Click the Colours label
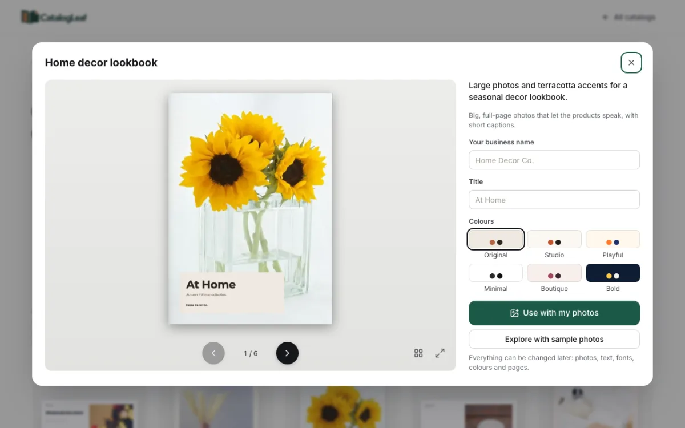The height and width of the screenshot is (428, 685). pyautogui.click(x=481, y=221)
